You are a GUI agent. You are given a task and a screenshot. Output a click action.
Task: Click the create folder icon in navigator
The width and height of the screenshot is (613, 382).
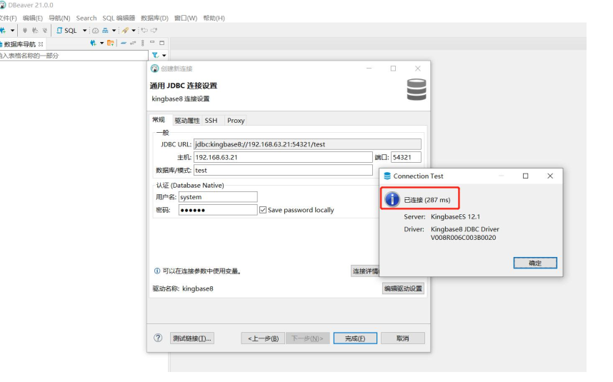point(111,43)
